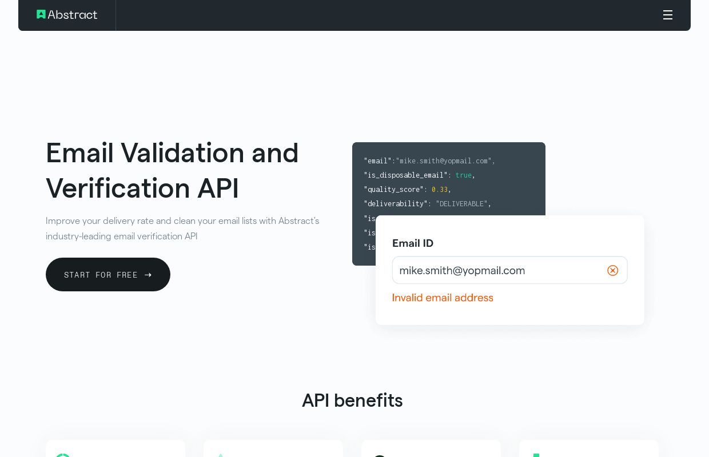The height and width of the screenshot is (457, 709).
Task: Clear email with the orange X icon
Action: coord(612,270)
